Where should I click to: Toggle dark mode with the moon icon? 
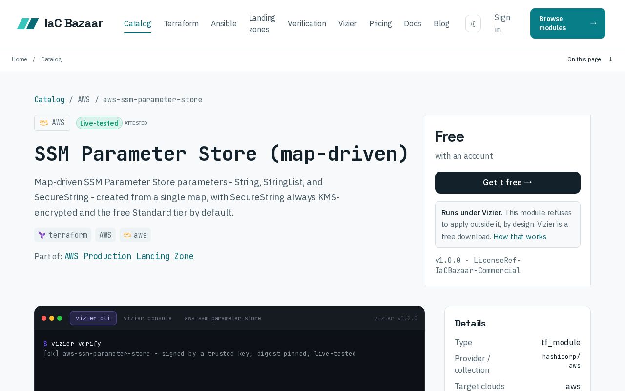pyautogui.click(x=473, y=23)
